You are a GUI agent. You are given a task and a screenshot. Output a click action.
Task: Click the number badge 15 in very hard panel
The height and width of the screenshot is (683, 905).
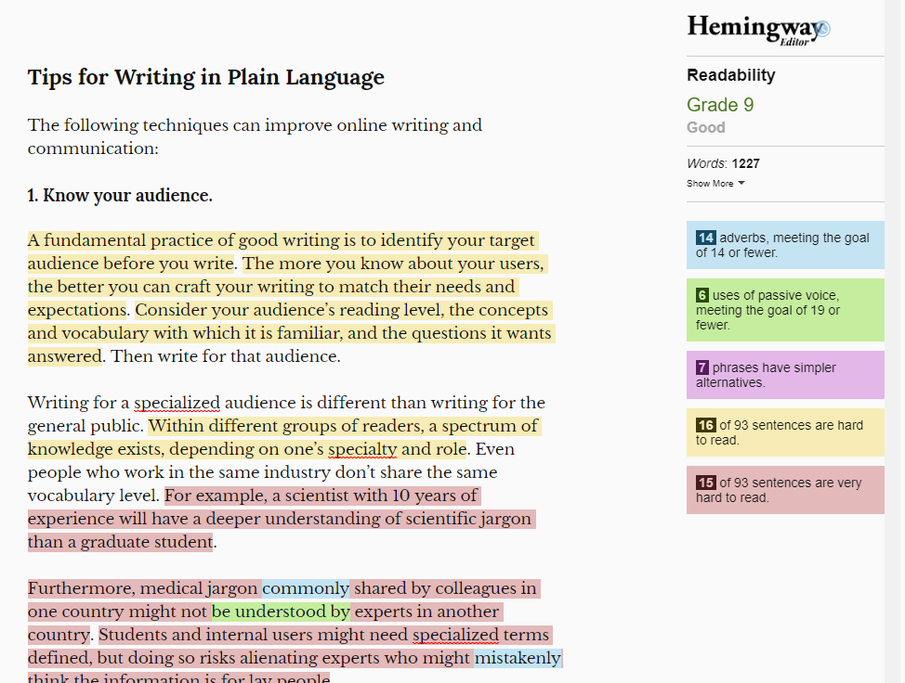706,483
